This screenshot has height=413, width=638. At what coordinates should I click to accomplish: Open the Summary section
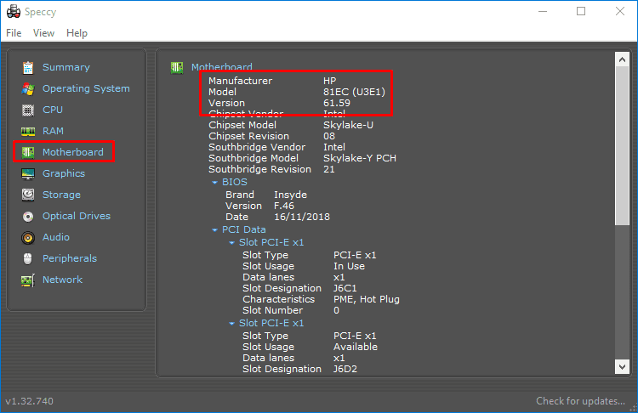[x=66, y=67]
